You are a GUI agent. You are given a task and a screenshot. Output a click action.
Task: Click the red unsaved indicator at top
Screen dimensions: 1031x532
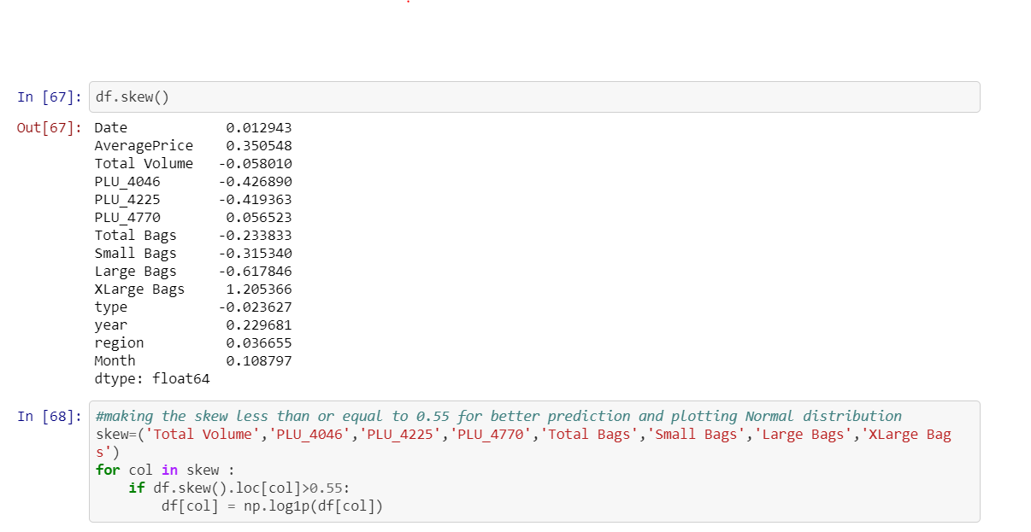point(408,3)
